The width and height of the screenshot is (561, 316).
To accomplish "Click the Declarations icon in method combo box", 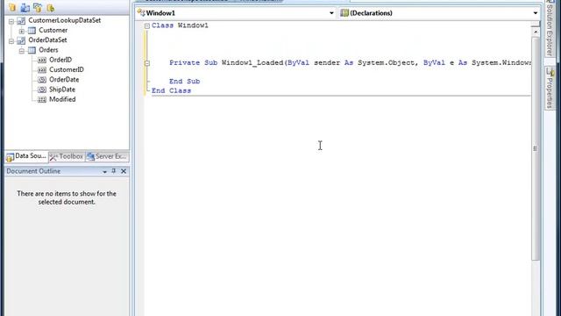I will pos(344,13).
